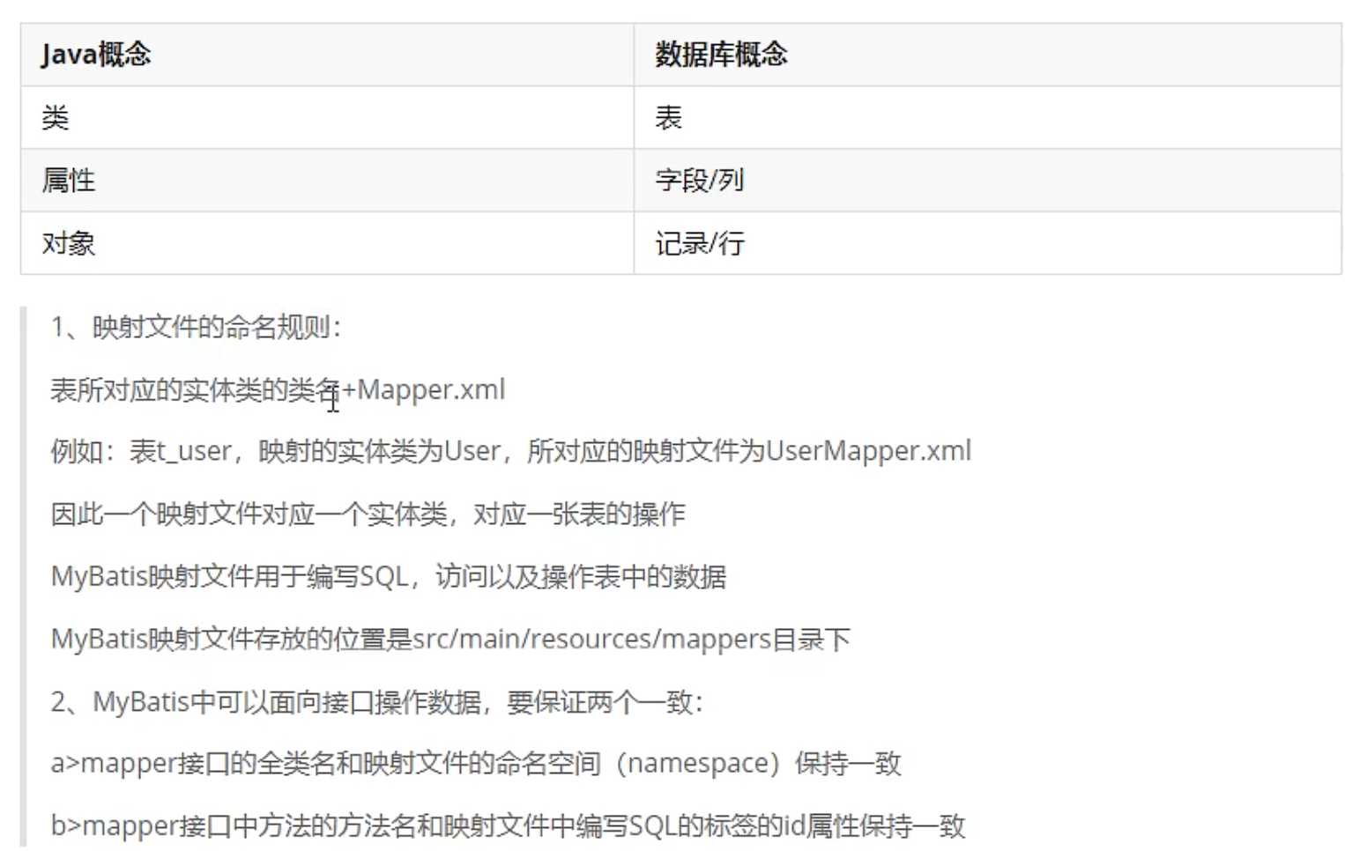Click the '数据库概念' table header
The height and width of the screenshot is (851, 1345).
click(987, 55)
